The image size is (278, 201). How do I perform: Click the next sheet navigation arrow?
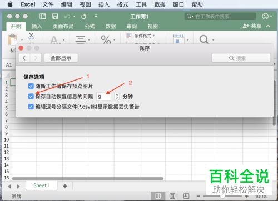(18, 186)
